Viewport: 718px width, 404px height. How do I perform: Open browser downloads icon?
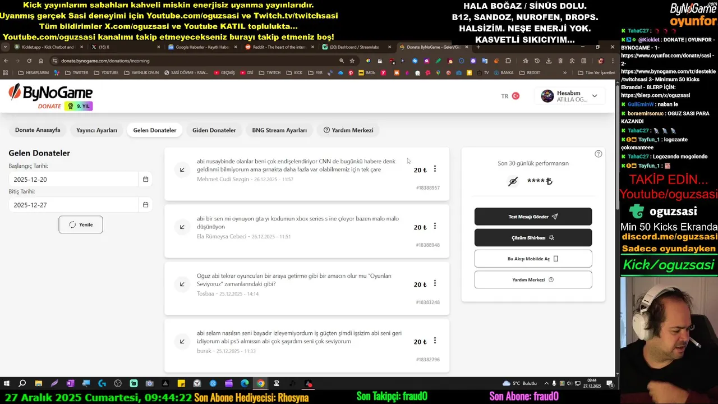tap(549, 61)
